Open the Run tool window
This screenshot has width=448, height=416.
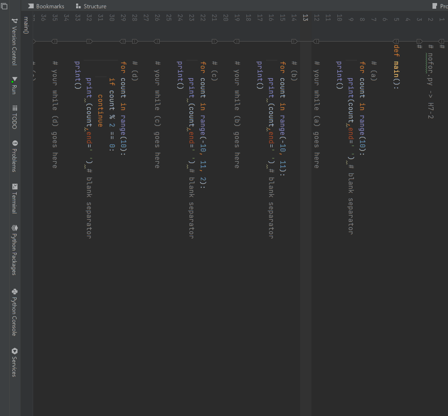pos(14,85)
